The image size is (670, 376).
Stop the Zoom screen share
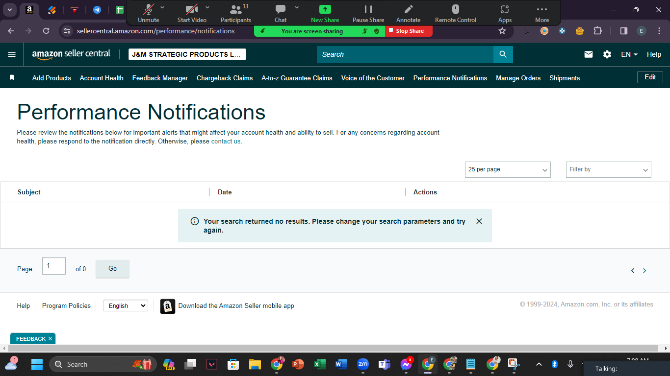point(409,31)
